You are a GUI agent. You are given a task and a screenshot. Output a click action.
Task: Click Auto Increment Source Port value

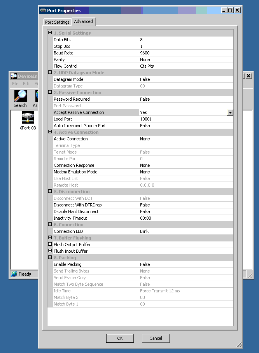186,126
